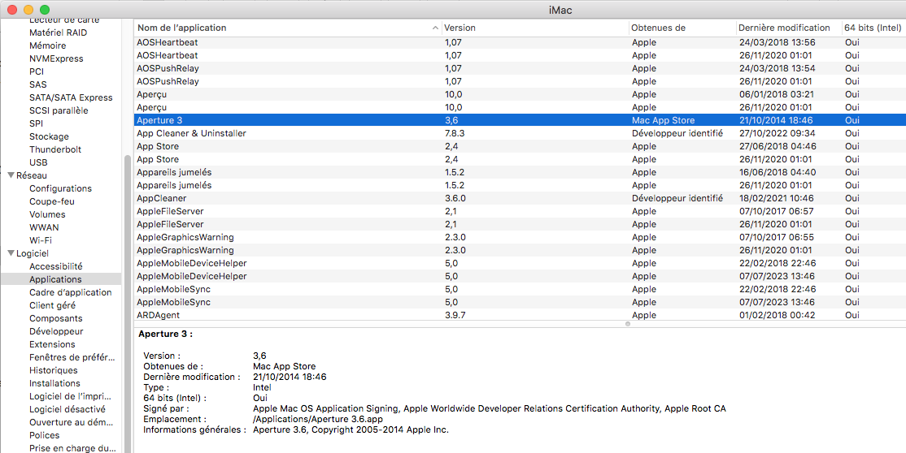Sort by Dernière modification column
The image size is (906, 453).
[x=787, y=28]
